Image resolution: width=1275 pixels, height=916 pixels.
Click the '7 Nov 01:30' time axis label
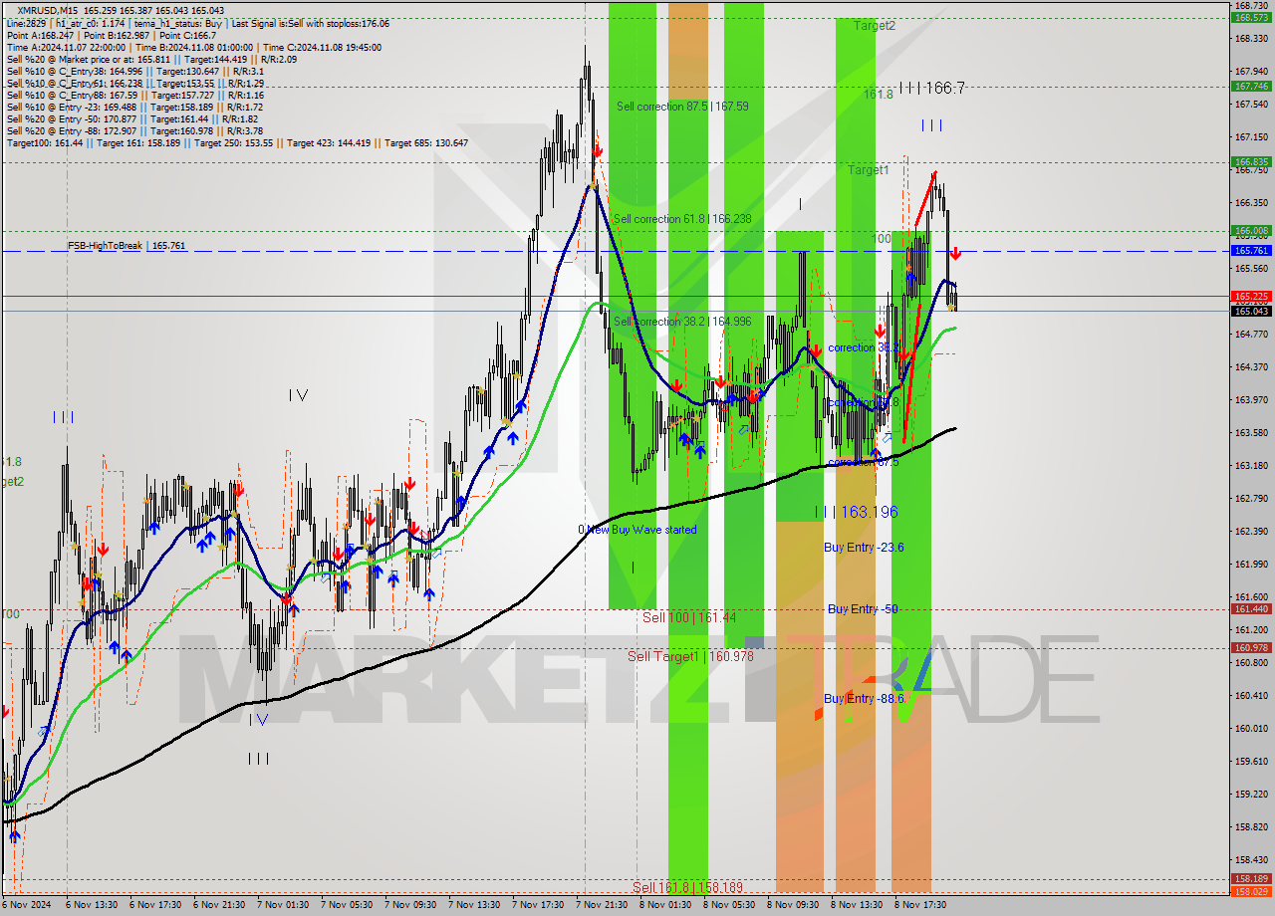coord(284,905)
